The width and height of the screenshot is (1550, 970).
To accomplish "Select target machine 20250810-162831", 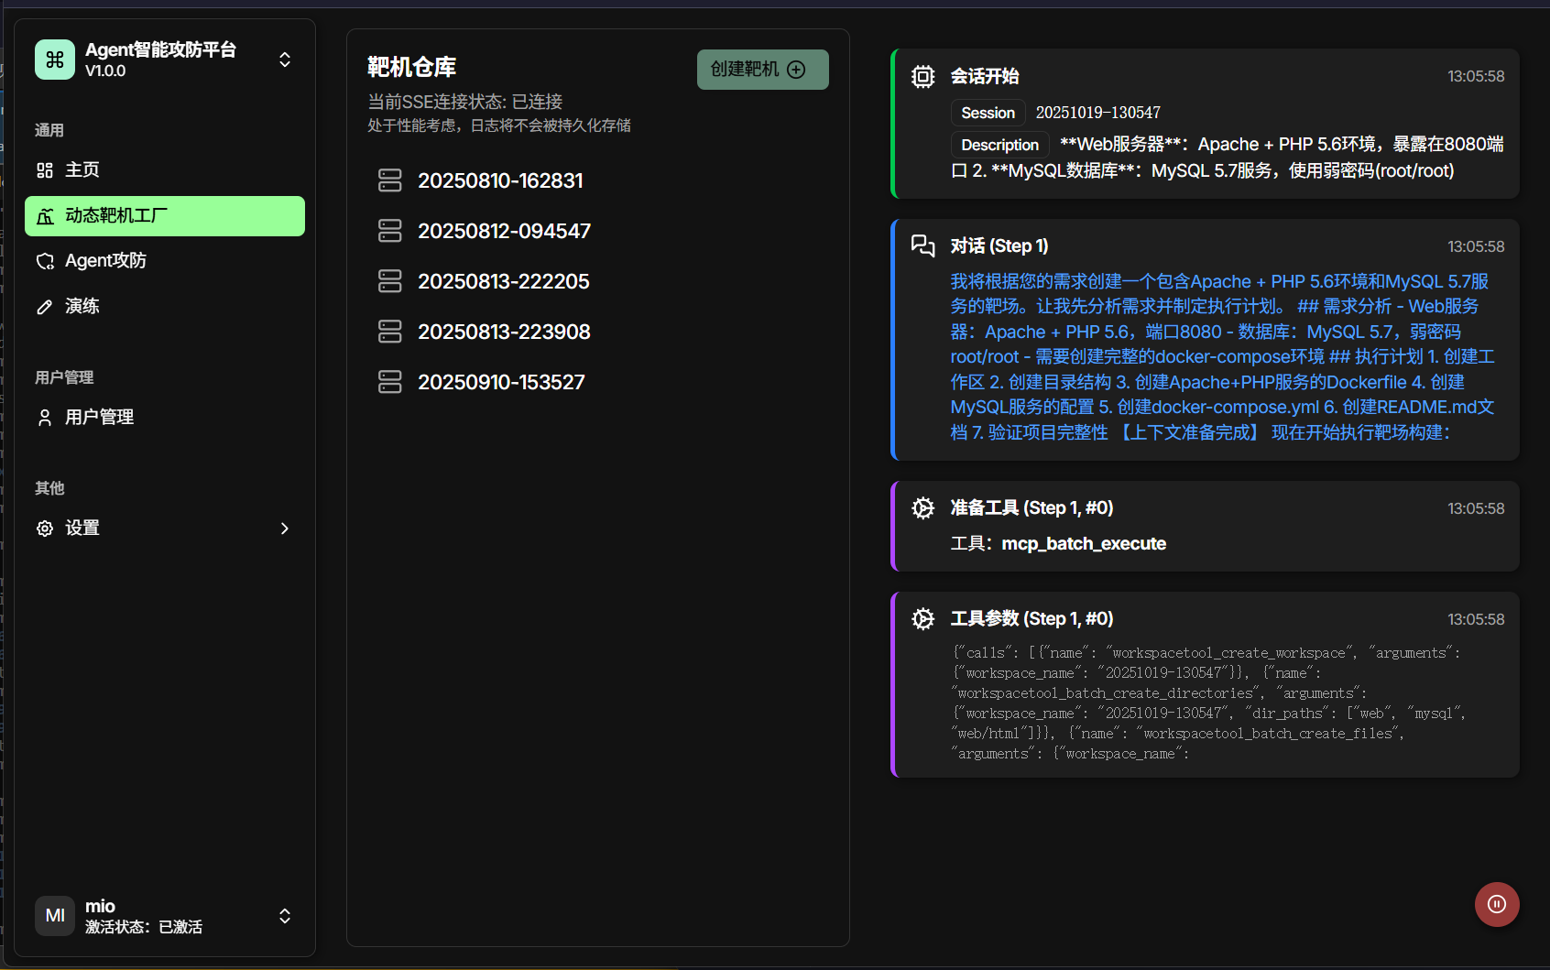I will tap(500, 181).
